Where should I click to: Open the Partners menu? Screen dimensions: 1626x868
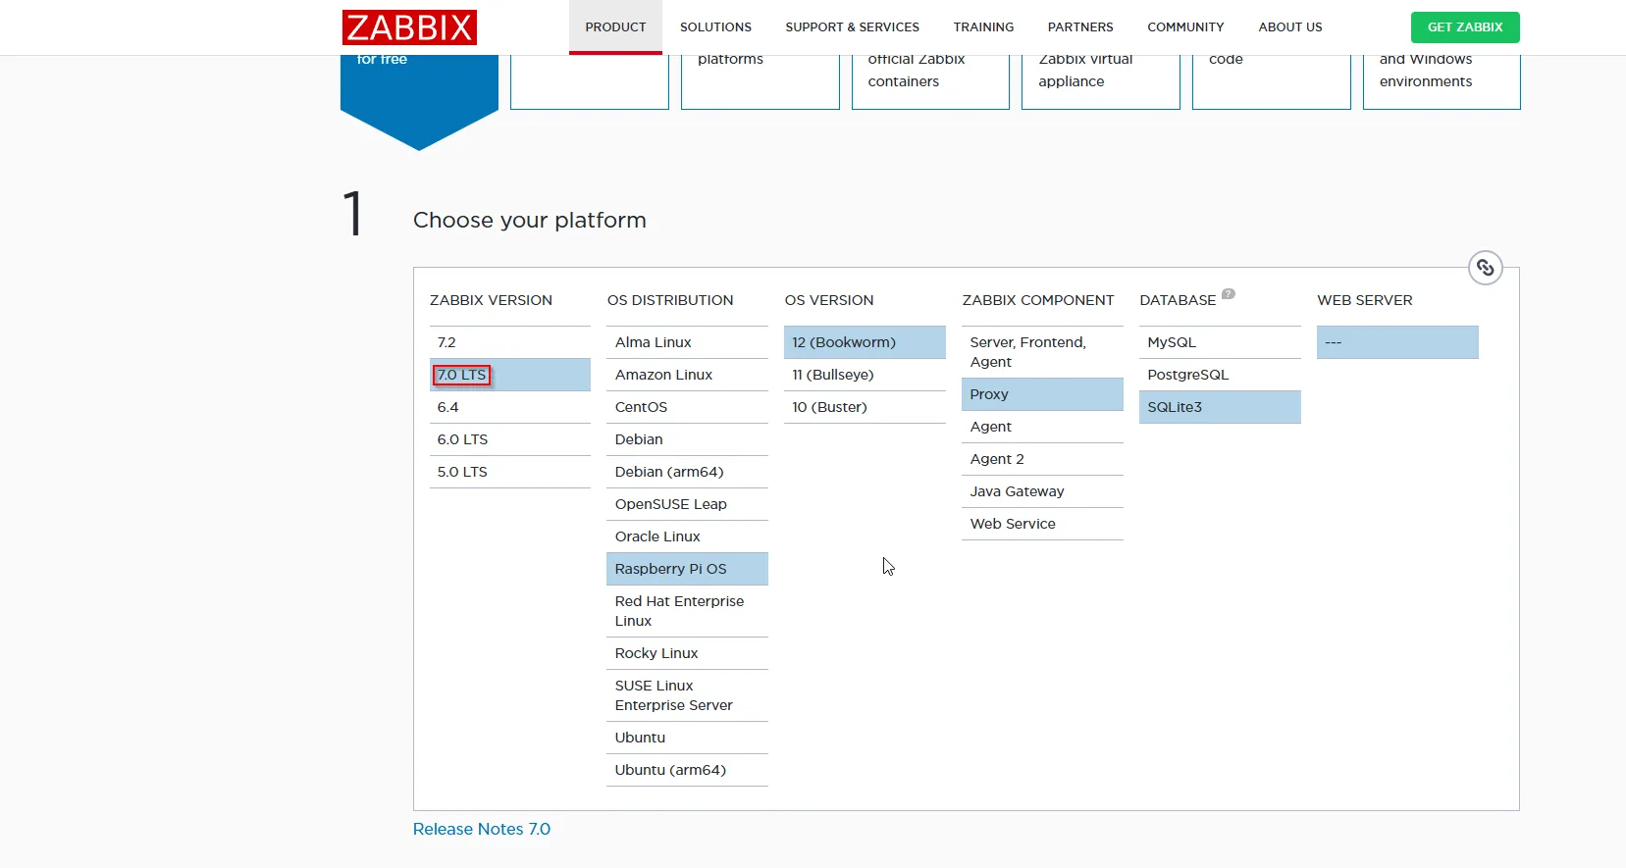point(1080,27)
